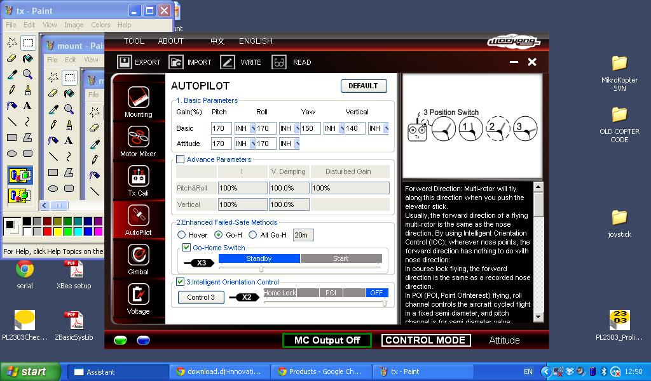
Task: Open the Basic Pitch INH dropdown
Action: pos(245,128)
